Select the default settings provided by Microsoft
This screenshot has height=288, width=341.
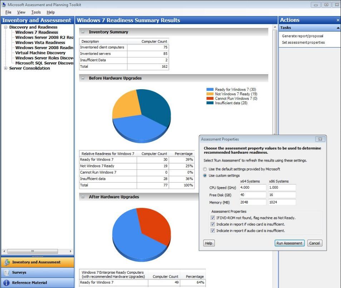[x=205, y=169]
